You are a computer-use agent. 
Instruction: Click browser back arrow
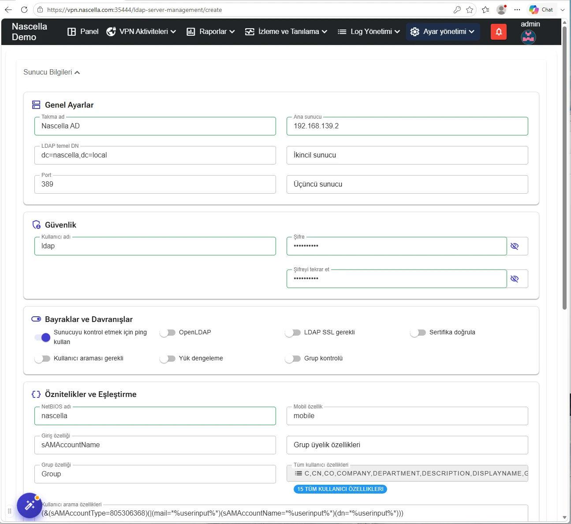click(x=8, y=10)
